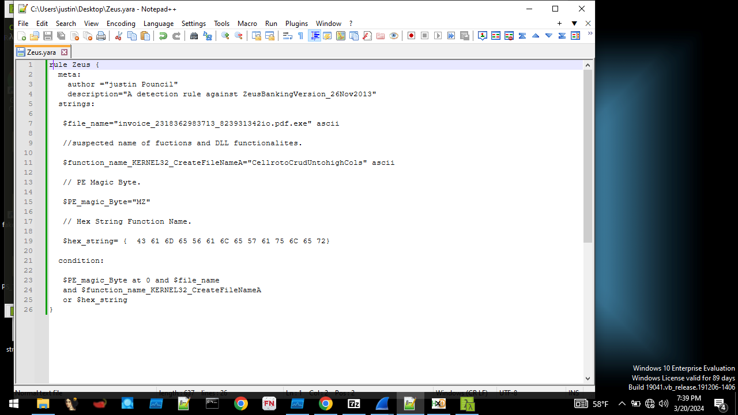Click the eye monitoring icon

coord(394,36)
